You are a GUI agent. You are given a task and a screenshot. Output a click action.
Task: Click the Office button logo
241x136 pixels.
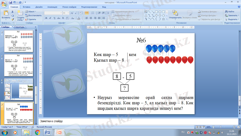click(x=4, y=4)
